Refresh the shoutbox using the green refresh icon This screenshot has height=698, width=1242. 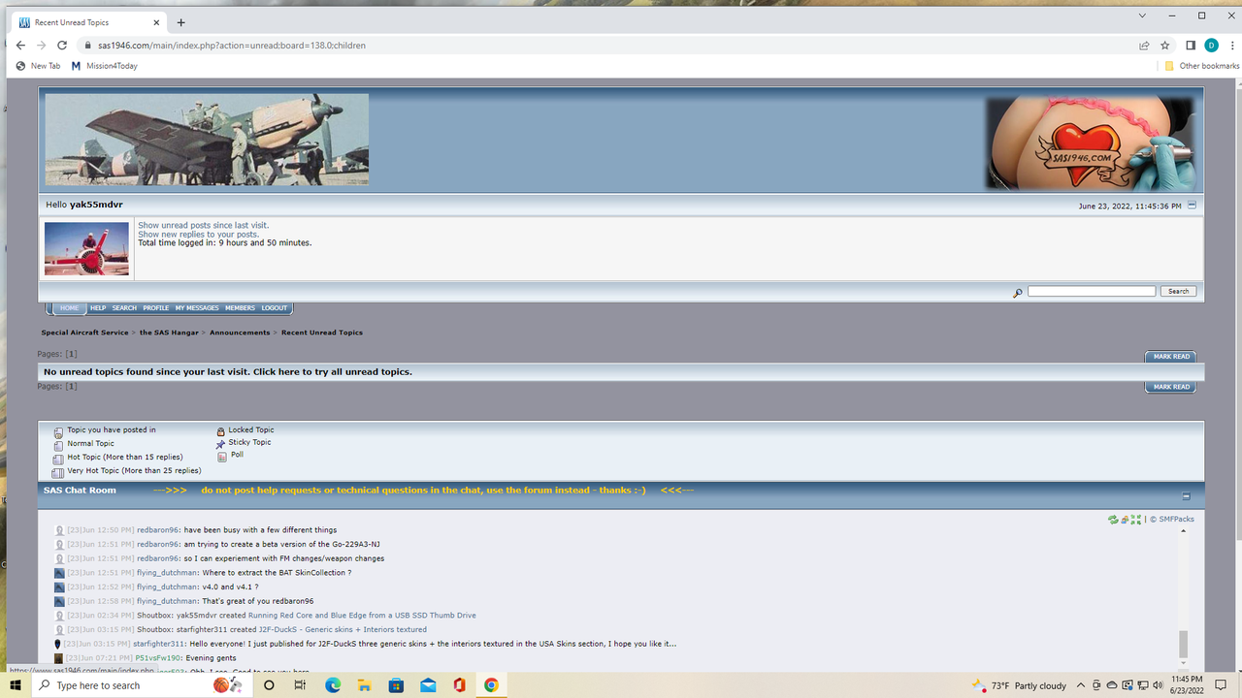[x=1113, y=520]
